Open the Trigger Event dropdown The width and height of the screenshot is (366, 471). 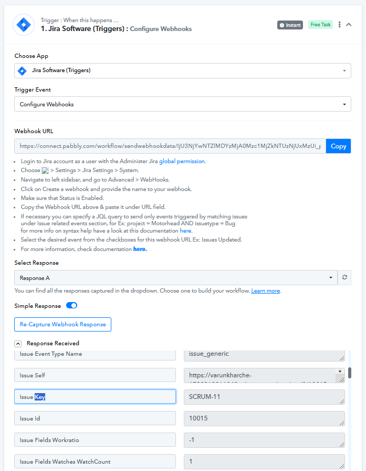[183, 104]
